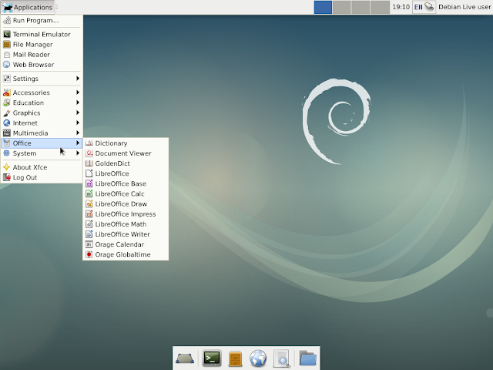Screen dimensions: 493x370
Task: Open Terminal Emulator from the Applications menu
Action: (42, 34)
